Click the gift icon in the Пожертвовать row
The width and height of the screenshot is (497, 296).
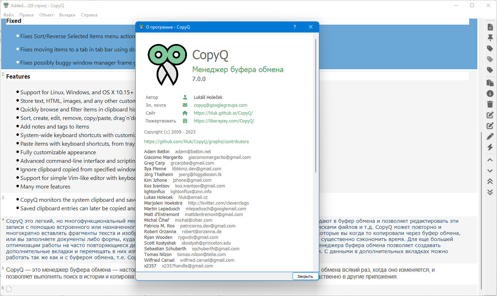185,121
